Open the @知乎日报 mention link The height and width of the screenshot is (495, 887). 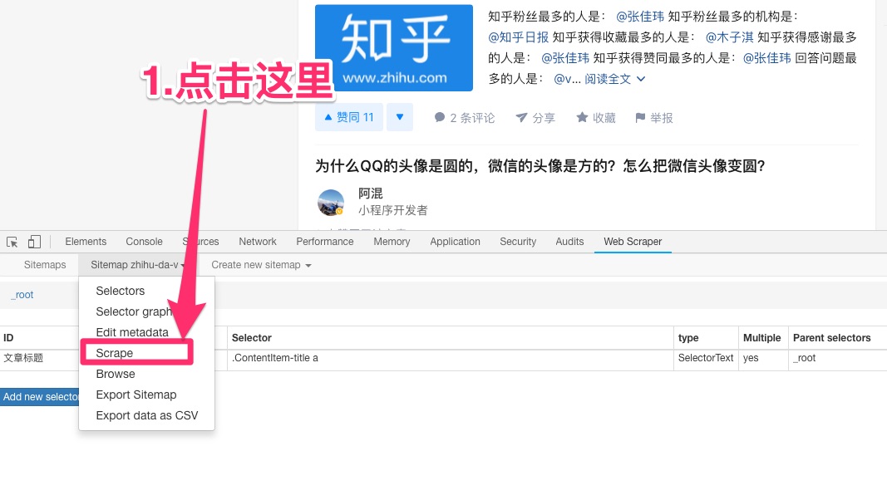(518, 37)
